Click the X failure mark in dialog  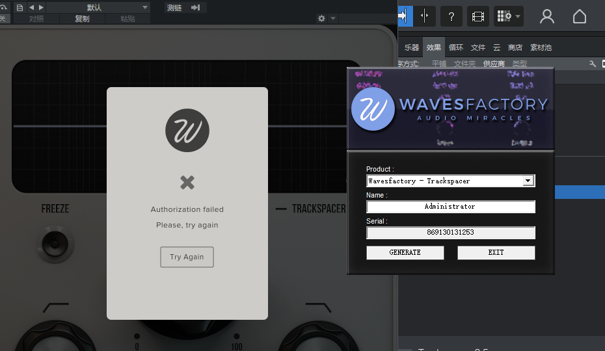(187, 183)
